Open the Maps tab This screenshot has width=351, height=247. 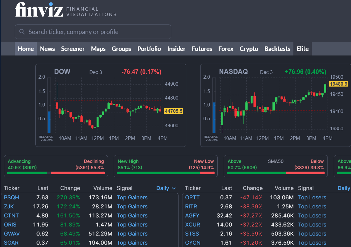tap(98, 49)
